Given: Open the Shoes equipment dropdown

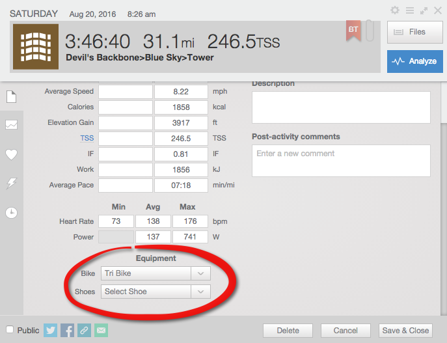Looking at the screenshot, I should point(156,292).
